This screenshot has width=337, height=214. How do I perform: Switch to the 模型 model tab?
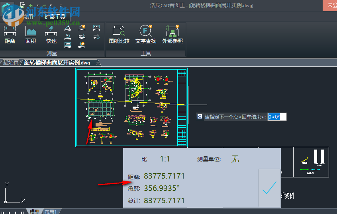tap(34, 212)
